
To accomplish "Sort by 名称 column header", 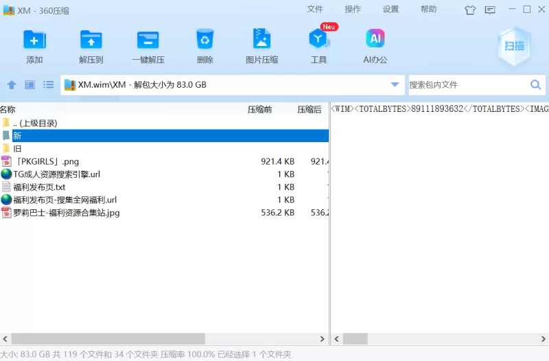I will (x=8, y=110).
